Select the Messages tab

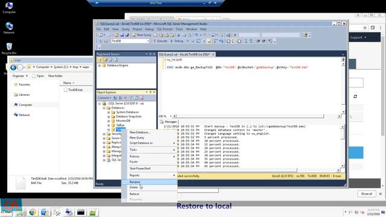[x=169, y=122]
